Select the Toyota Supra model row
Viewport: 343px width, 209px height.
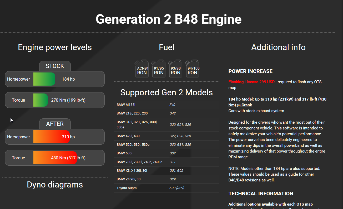(x=167, y=188)
